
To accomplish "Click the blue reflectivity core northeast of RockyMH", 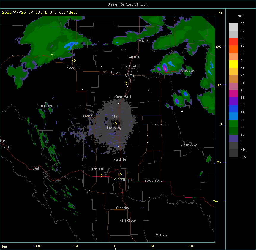I will pyautogui.click(x=70, y=45).
